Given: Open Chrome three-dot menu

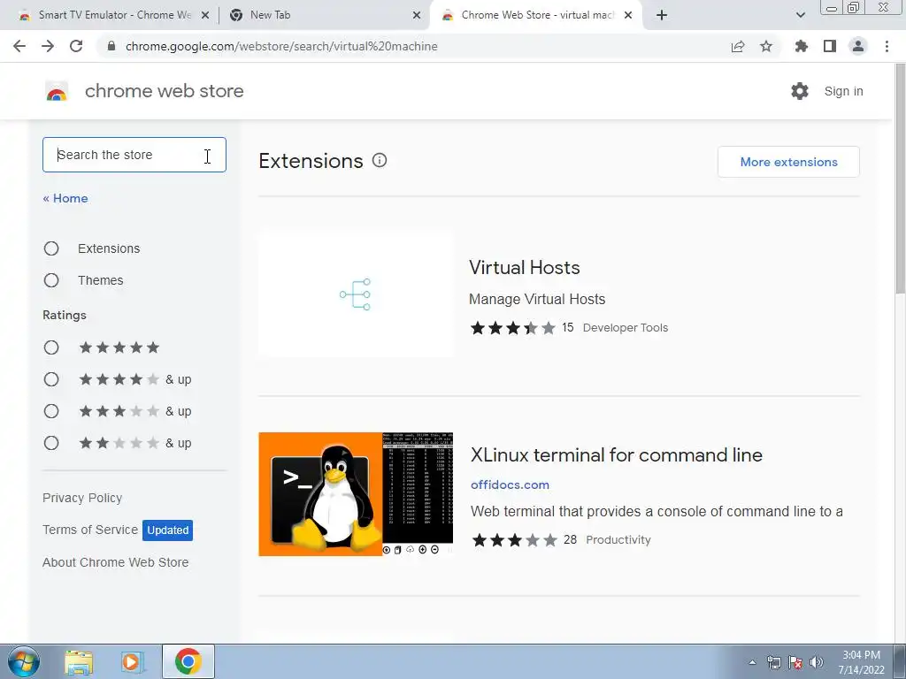Looking at the screenshot, I should [x=887, y=46].
